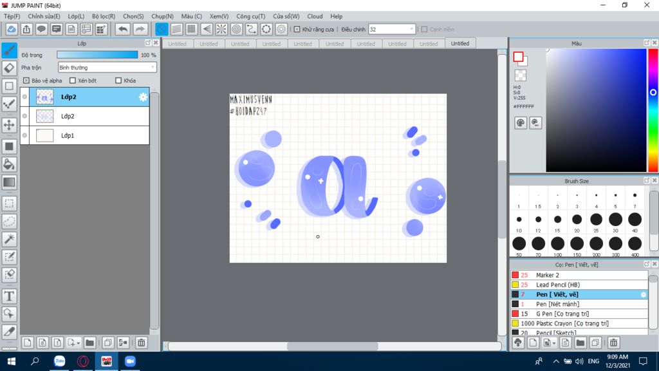Open Cửa sổ(W) menu
The image size is (659, 371).
pos(286,16)
